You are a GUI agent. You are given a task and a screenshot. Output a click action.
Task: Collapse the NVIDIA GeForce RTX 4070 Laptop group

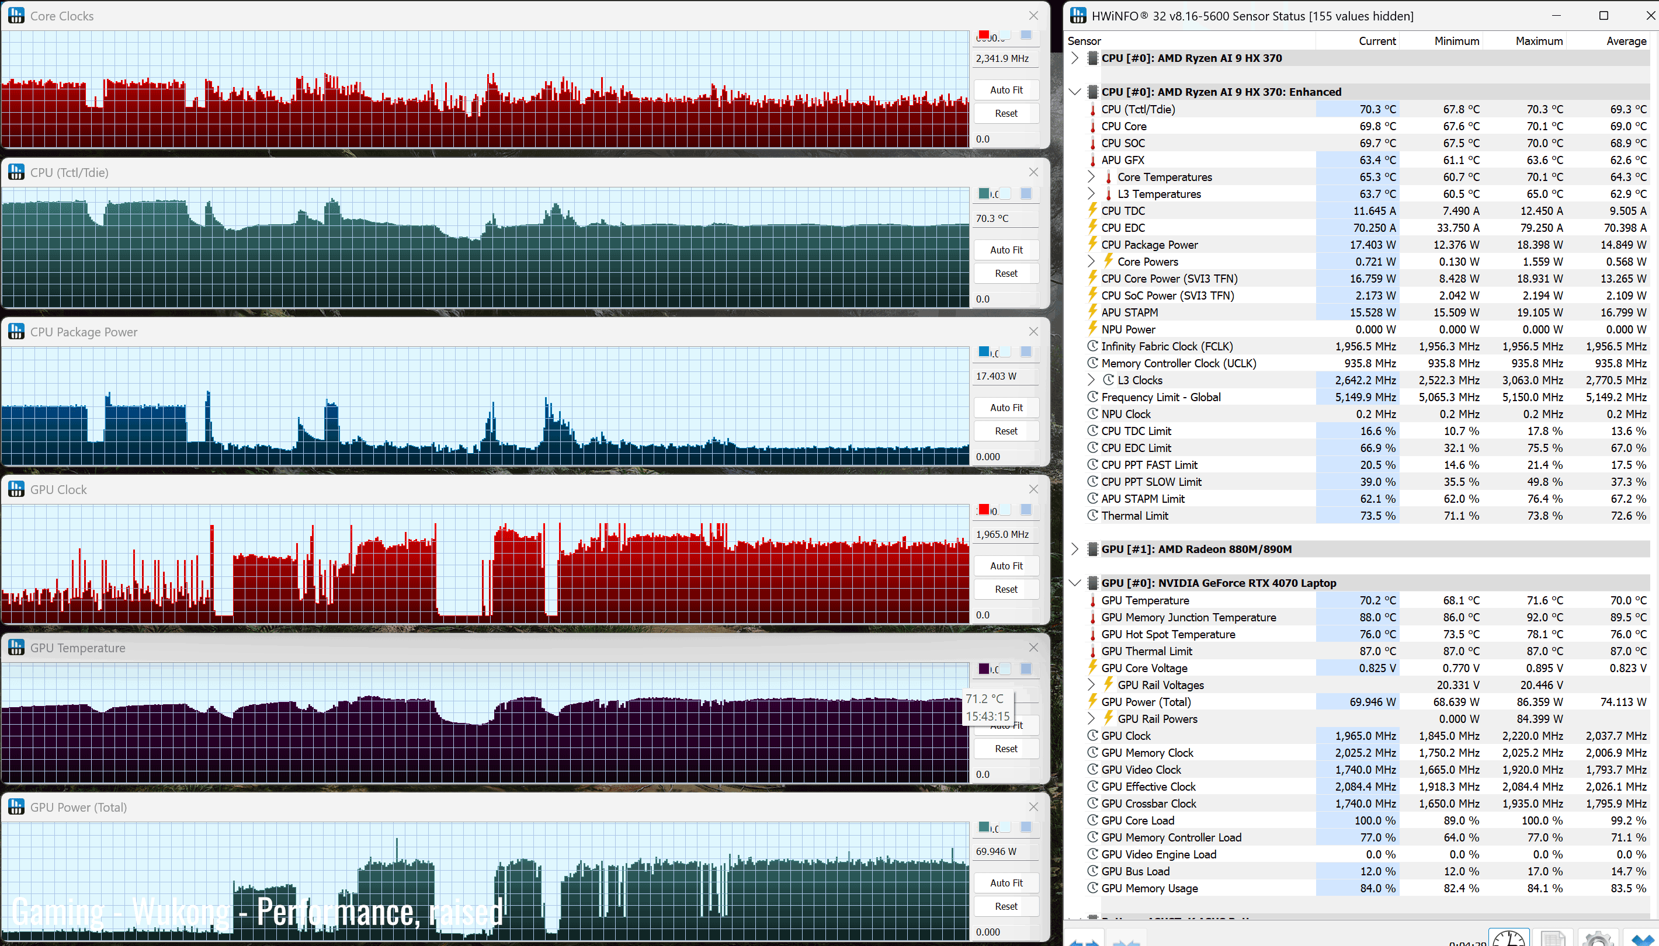point(1075,583)
